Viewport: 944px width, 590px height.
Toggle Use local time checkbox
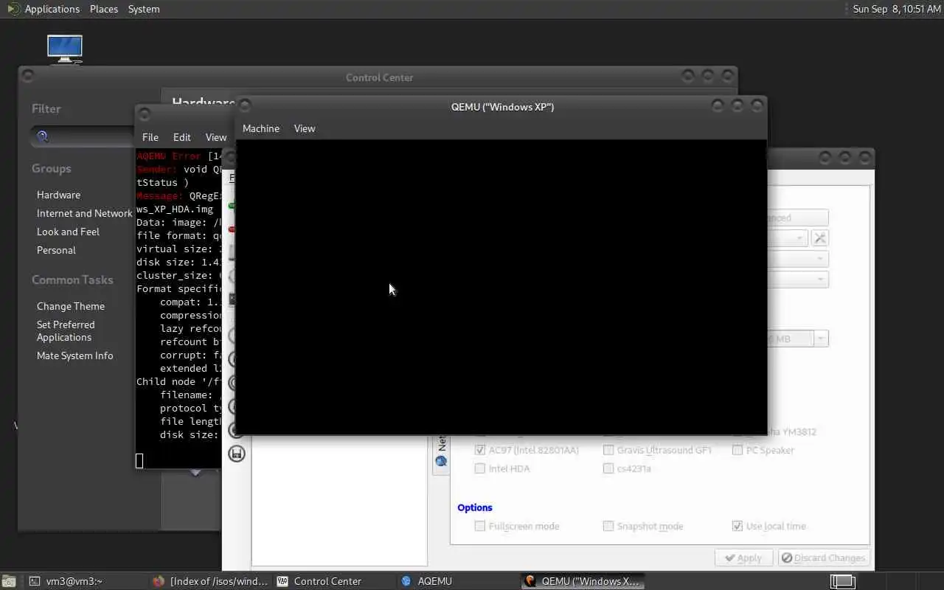pos(737,526)
